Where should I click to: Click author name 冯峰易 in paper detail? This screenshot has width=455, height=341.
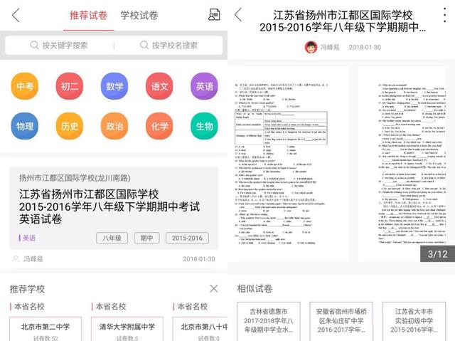(330, 47)
